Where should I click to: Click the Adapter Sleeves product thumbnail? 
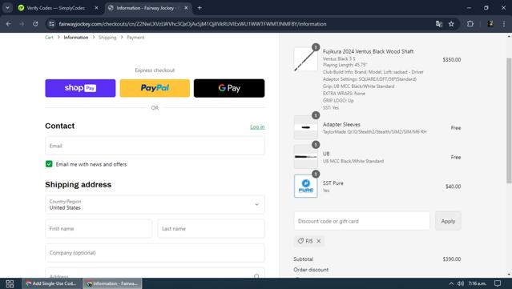click(x=305, y=127)
